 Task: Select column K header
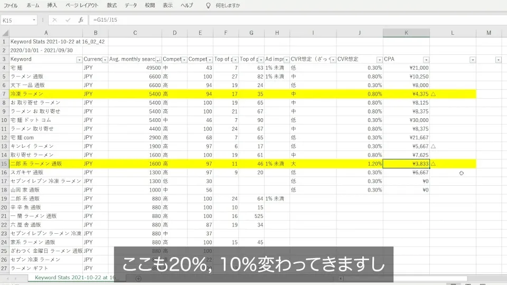point(406,33)
